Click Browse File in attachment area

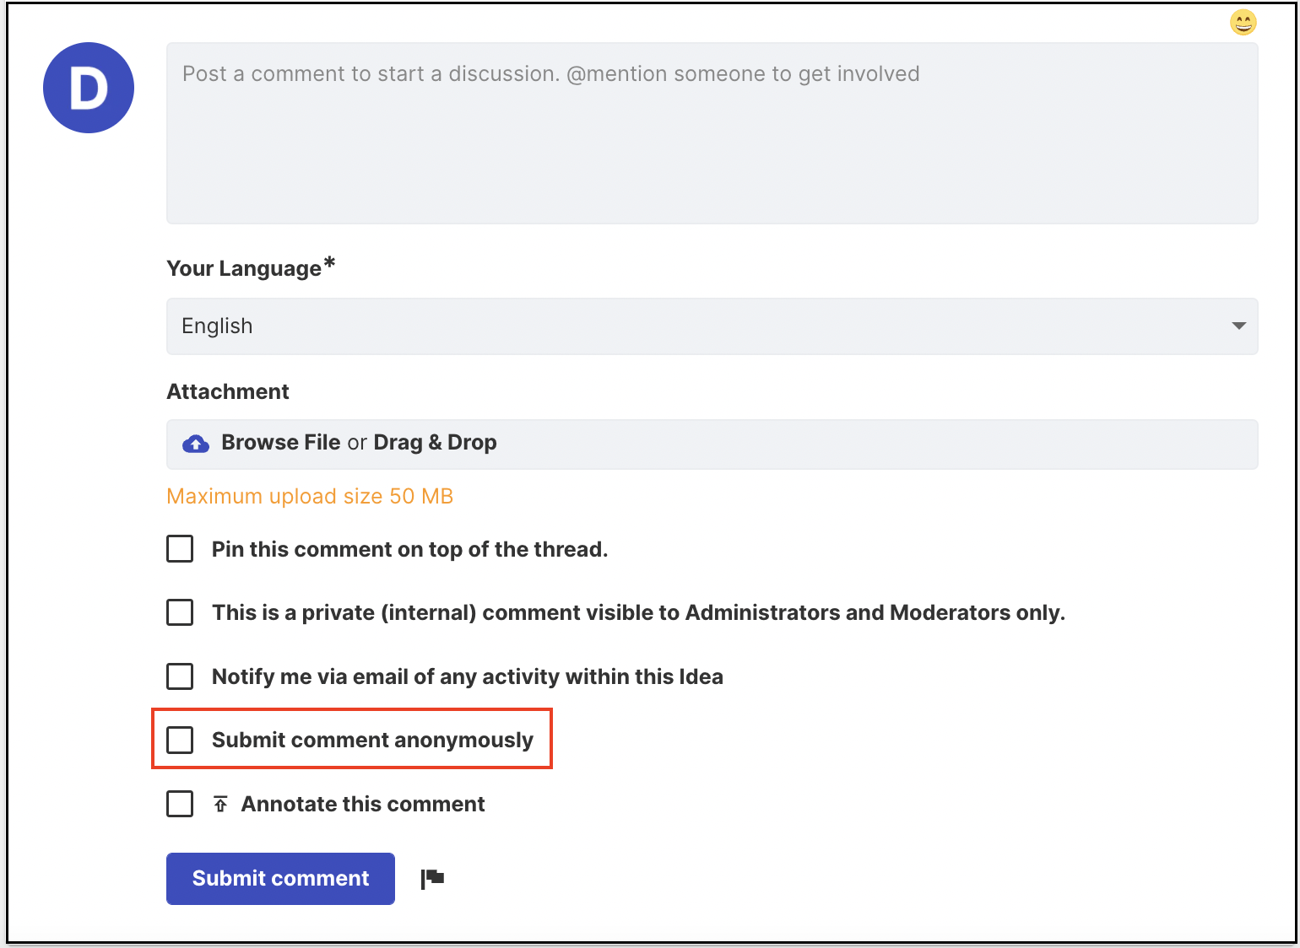click(x=281, y=443)
